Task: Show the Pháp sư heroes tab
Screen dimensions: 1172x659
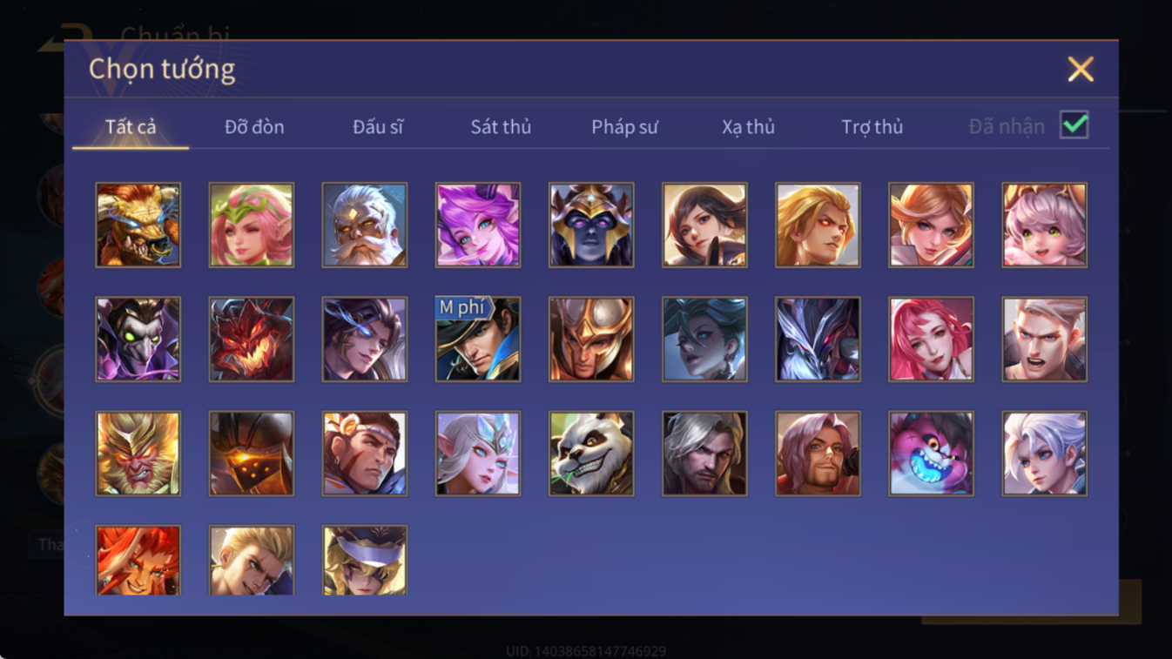Action: (624, 127)
